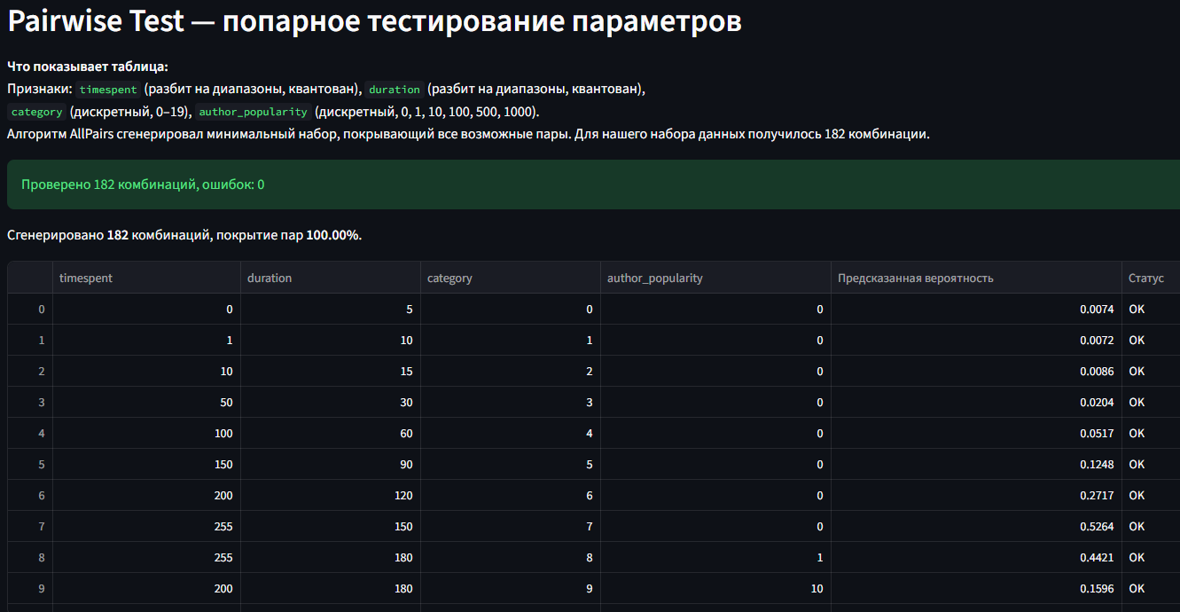Image resolution: width=1180 pixels, height=612 pixels.
Task: Select probability cell 0.5264
Action: (976, 526)
